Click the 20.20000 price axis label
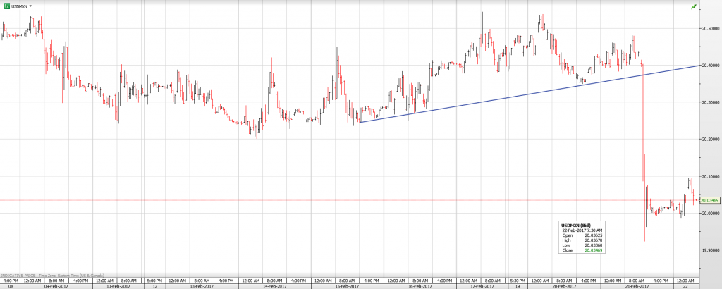Screen dimensions: 722x289 pos(709,140)
